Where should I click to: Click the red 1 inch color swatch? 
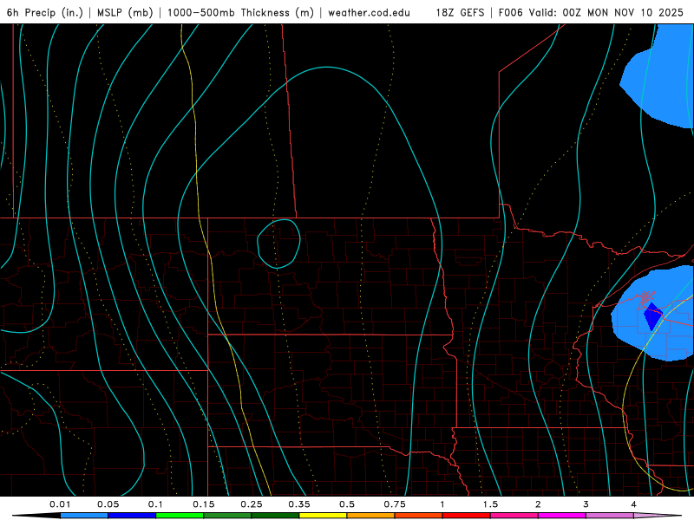467,516
